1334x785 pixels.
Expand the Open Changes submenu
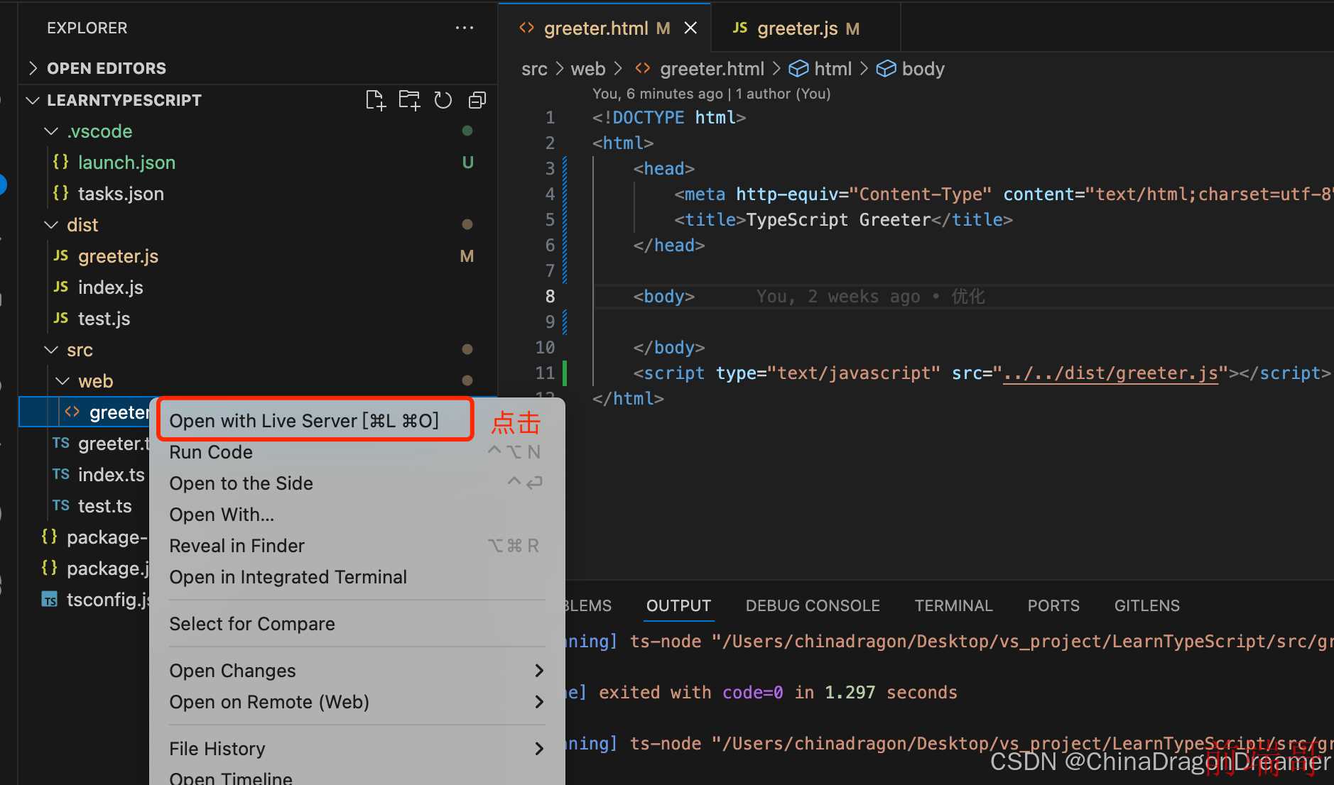pos(357,671)
